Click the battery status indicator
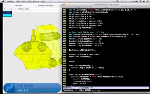Image resolution: width=150 pixels, height=94 pixels. click(x=134, y=1)
